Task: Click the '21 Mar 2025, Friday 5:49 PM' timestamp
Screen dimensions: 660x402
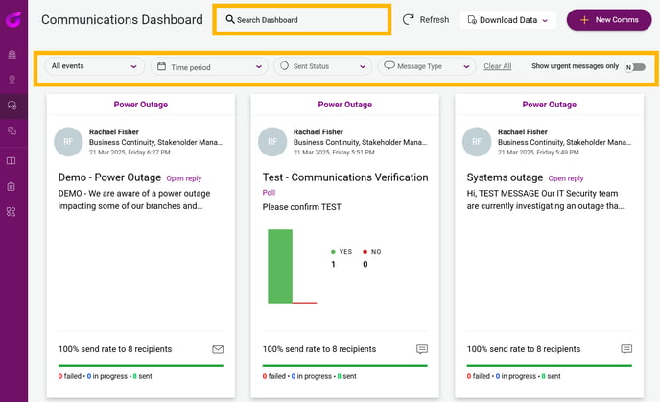Action: coord(538,153)
